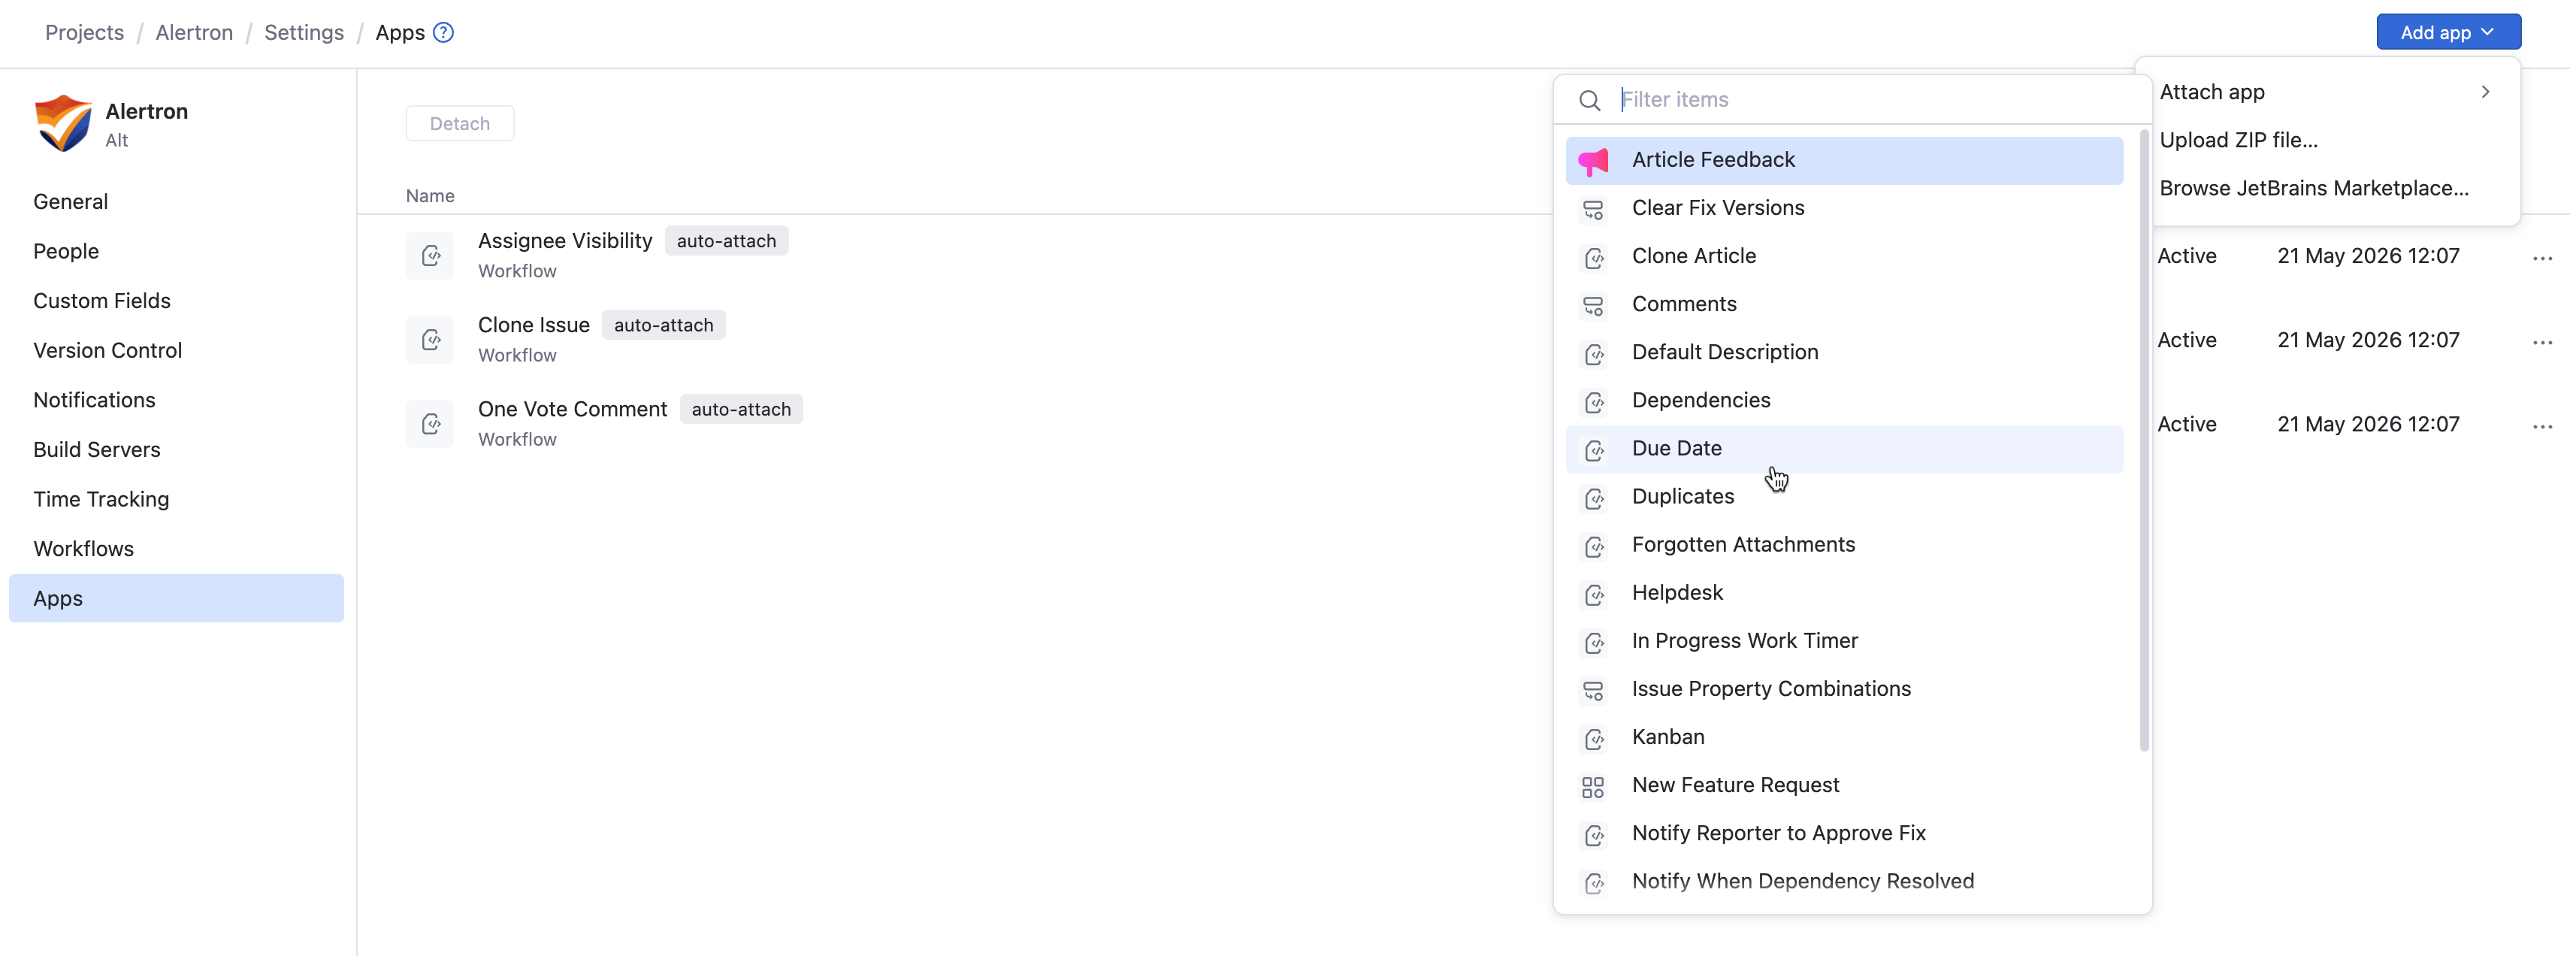The image size is (2576, 956).
Task: Open Workflows in sidebar
Action: click(176, 549)
